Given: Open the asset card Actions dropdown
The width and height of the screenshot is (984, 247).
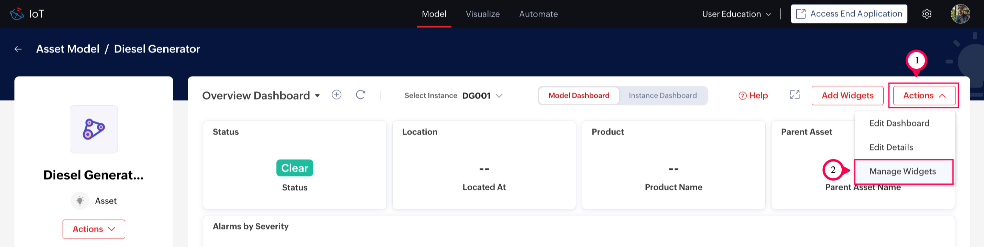Looking at the screenshot, I should click(x=94, y=229).
